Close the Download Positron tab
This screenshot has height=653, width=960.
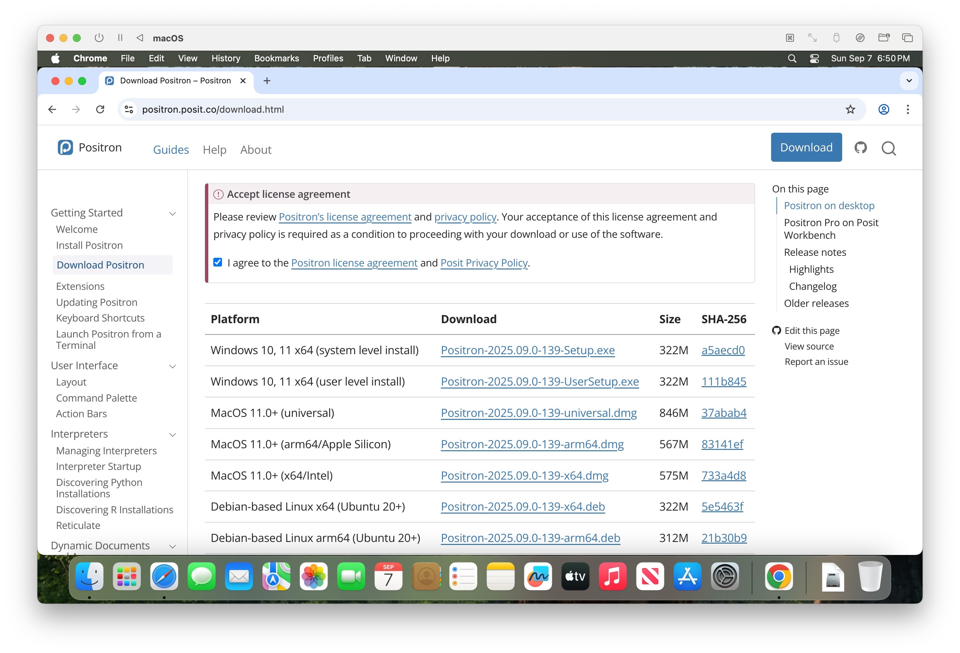(243, 81)
